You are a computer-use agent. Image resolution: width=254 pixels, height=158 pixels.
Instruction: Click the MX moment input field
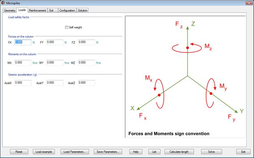tap(23, 63)
